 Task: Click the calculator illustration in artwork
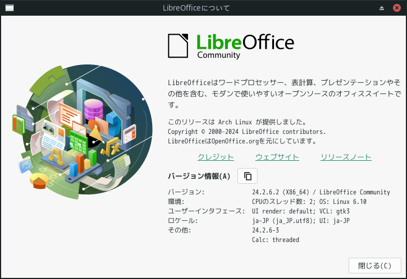130,133
